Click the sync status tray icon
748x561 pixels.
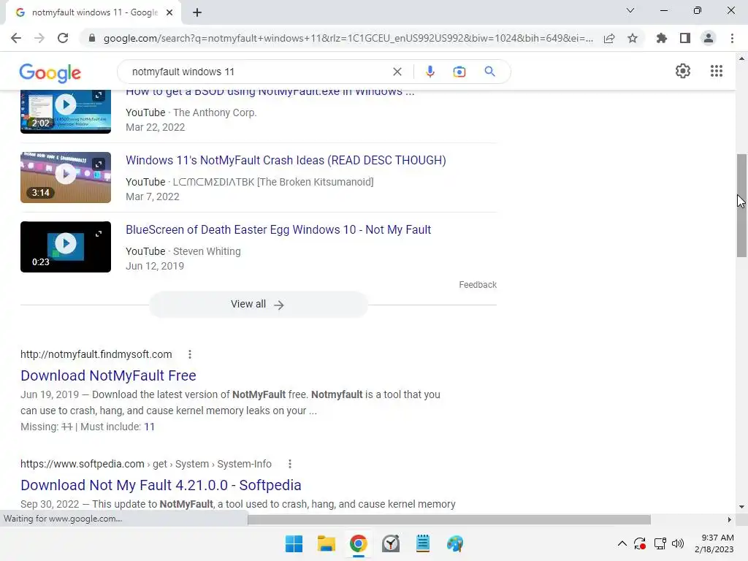click(x=640, y=543)
